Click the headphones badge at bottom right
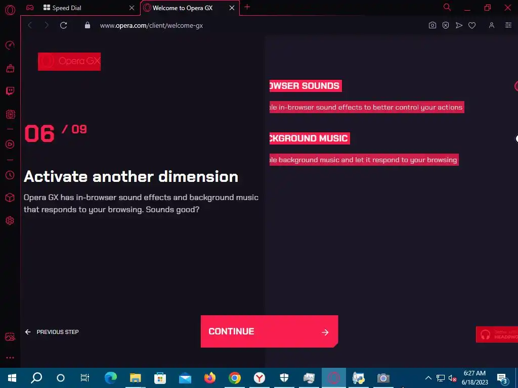Screen dimensions: 518x388 pos(497,334)
